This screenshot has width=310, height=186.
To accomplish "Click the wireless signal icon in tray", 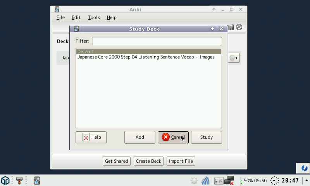I will tap(205, 181).
